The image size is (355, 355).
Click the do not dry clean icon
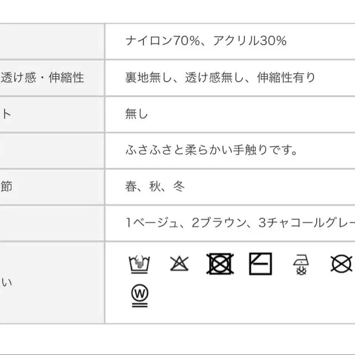coord(341,264)
